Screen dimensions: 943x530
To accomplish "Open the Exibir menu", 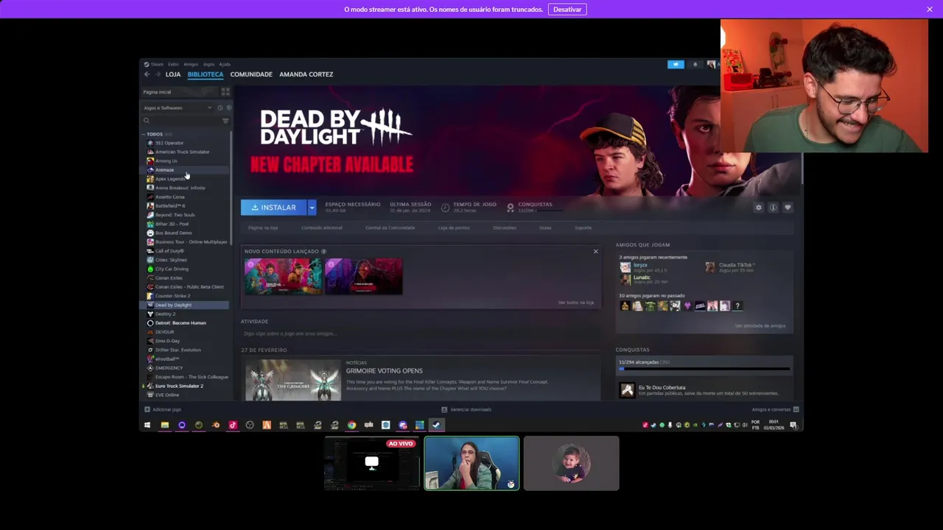I will click(173, 64).
